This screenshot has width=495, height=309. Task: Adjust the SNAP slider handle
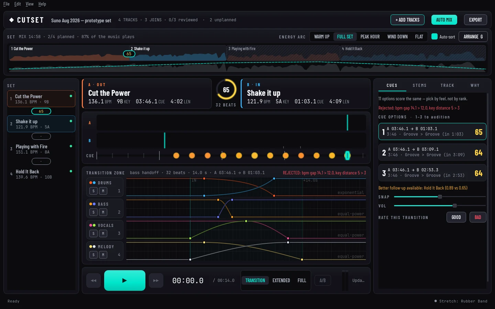[x=440, y=197]
